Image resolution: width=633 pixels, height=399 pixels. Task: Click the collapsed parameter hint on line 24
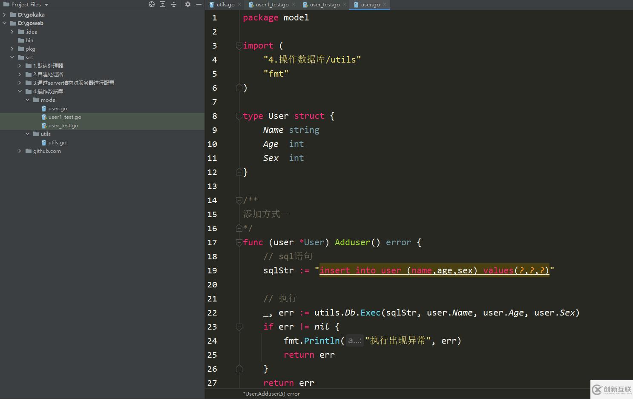coord(354,341)
